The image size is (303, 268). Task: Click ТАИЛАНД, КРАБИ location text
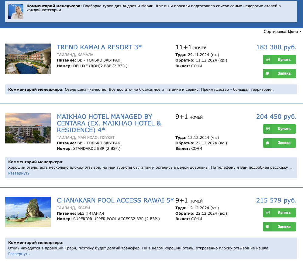tap(73, 208)
